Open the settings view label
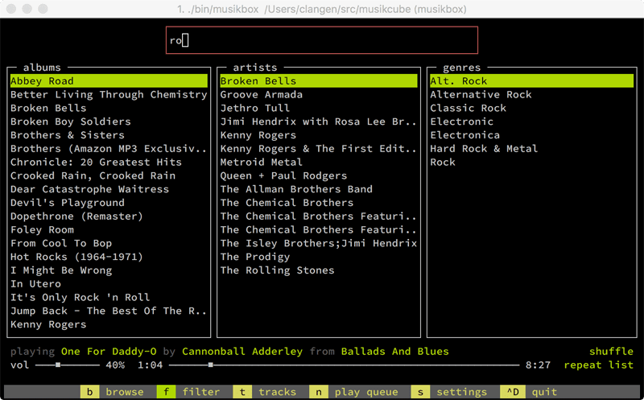 tap(461, 392)
